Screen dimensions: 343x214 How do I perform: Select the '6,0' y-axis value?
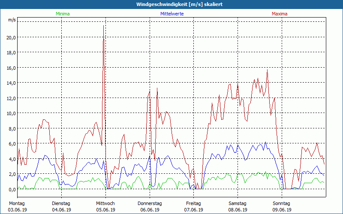pos(12,144)
